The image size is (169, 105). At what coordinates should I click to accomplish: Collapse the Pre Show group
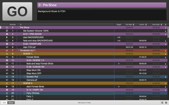click(18, 27)
